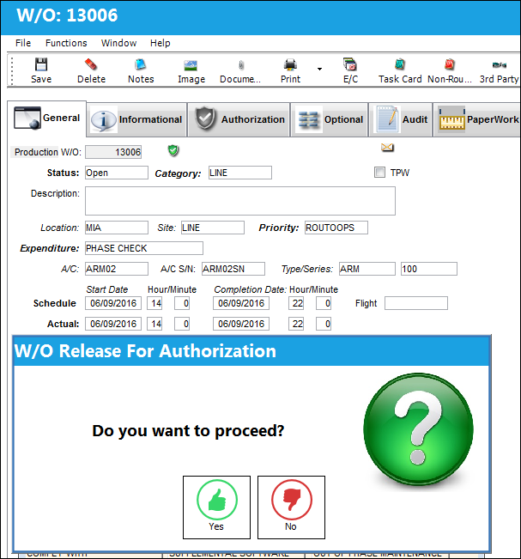Click the Actual start minute field
Image resolution: width=521 pixels, height=559 pixels.
(182, 324)
